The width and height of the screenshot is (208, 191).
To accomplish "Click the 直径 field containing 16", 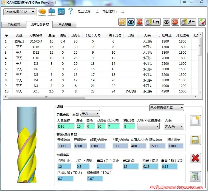I will (x=80, y=126).
